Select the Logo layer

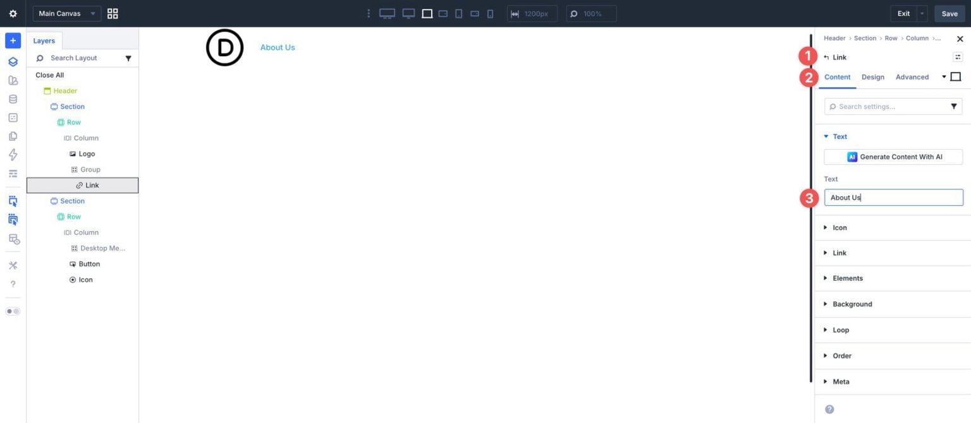point(82,154)
